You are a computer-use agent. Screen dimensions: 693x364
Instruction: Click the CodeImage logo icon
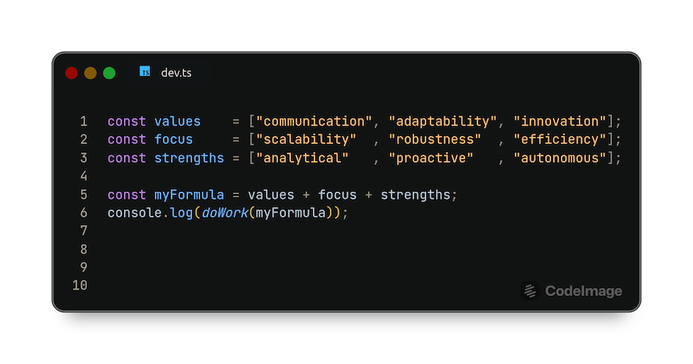(530, 290)
